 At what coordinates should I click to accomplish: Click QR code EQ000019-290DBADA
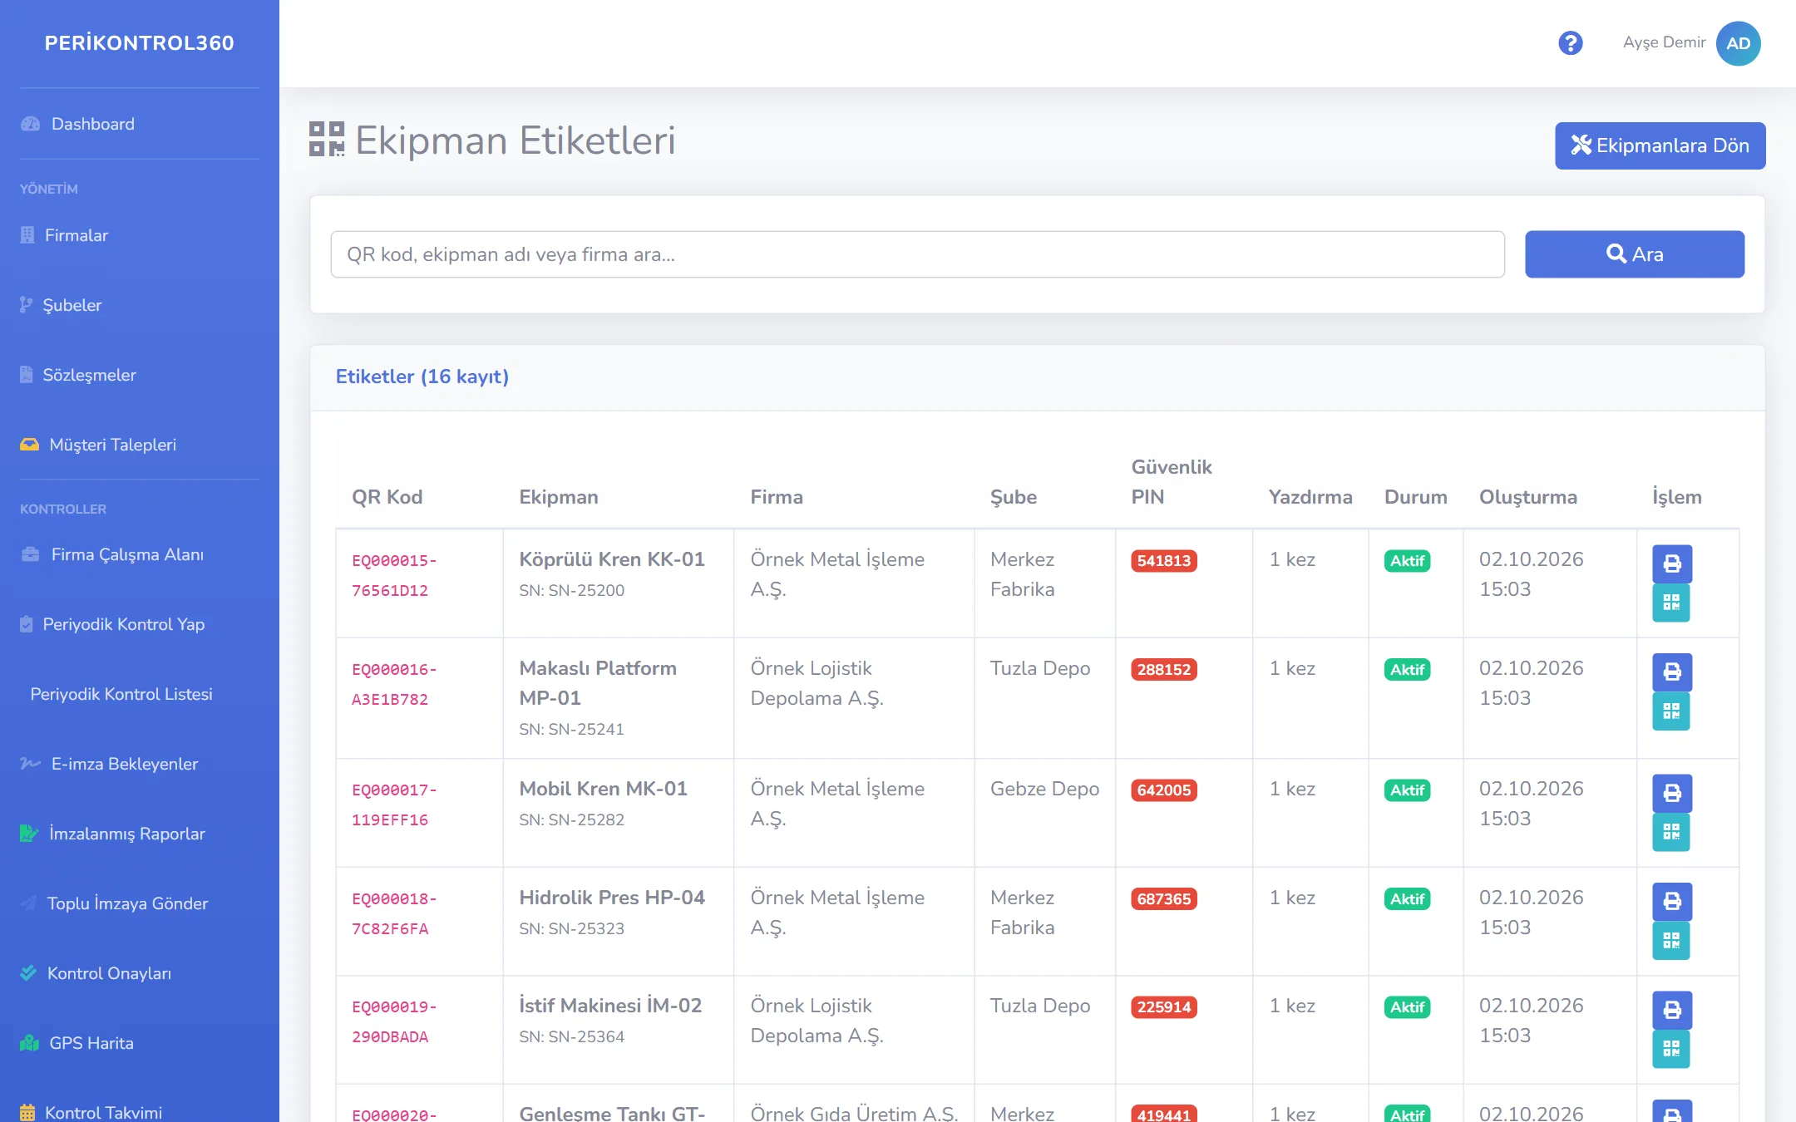pyautogui.click(x=394, y=1021)
